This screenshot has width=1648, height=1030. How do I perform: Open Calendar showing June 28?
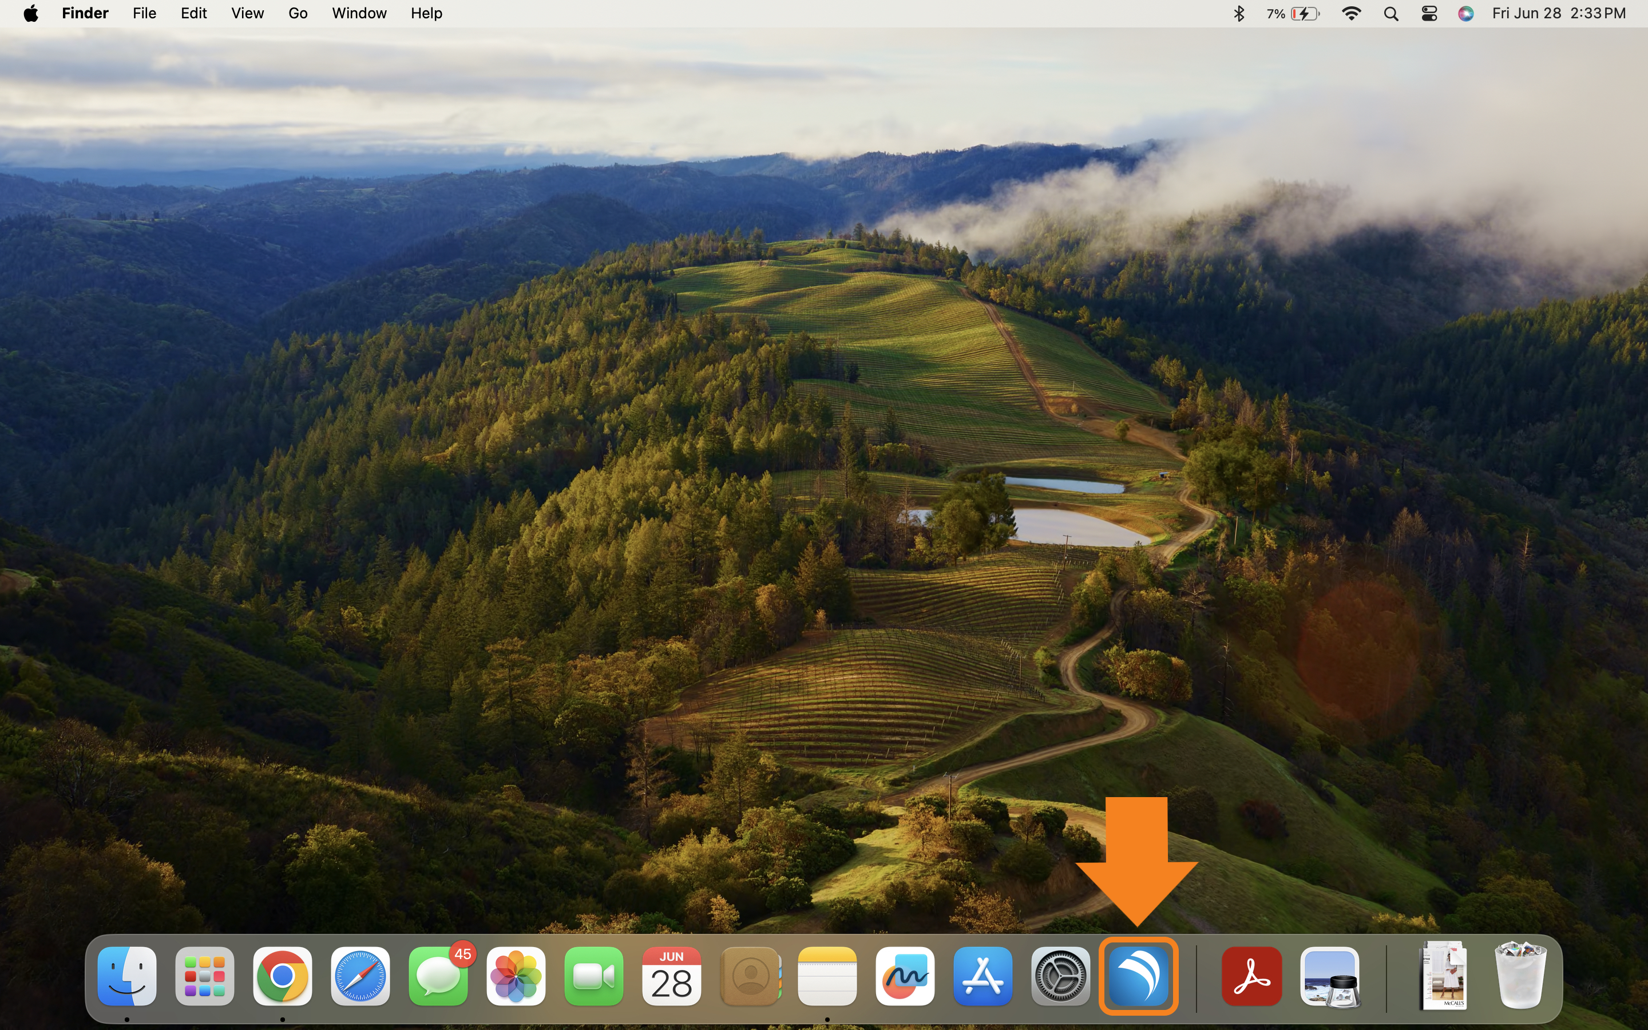click(672, 976)
